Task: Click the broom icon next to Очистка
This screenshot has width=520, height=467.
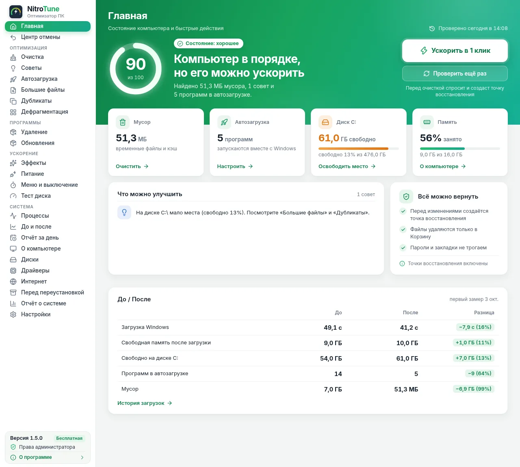Action: coord(13,57)
